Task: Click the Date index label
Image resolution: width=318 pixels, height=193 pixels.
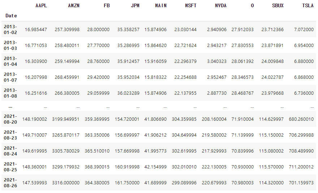Action: click(11, 16)
